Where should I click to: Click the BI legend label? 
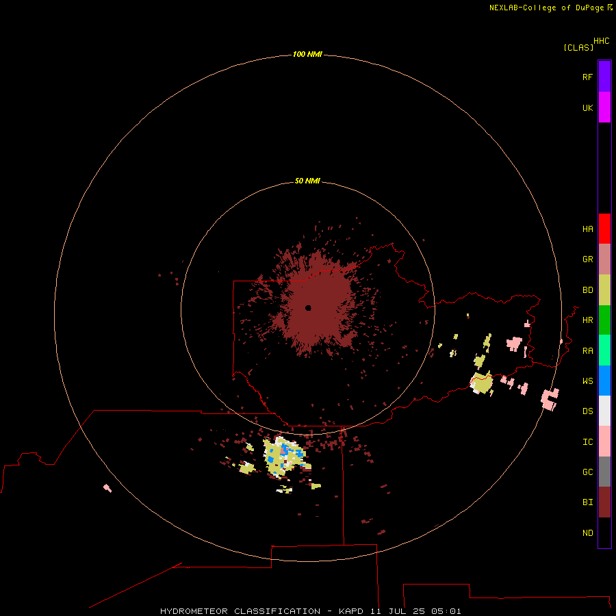[588, 502]
